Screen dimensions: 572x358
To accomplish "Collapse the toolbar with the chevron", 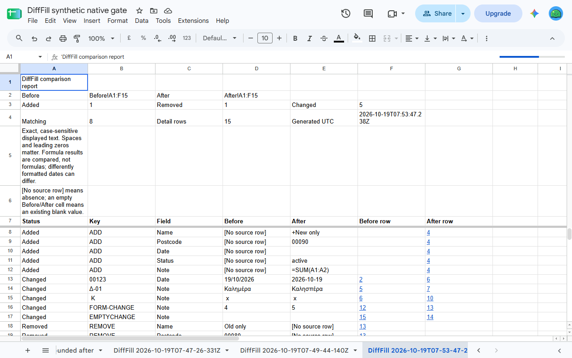I will click(x=552, y=38).
